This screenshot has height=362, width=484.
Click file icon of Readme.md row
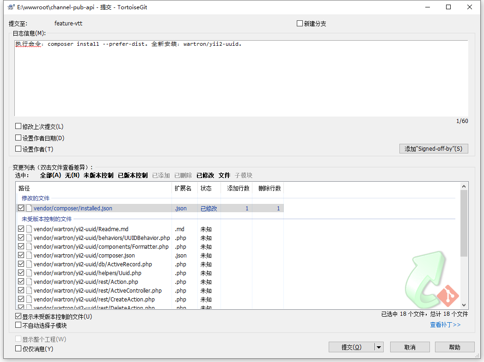[29, 229]
